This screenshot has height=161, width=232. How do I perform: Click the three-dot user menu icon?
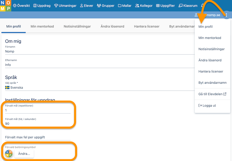point(226,15)
